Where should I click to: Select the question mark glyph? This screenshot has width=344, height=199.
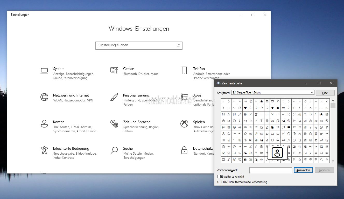point(256,121)
